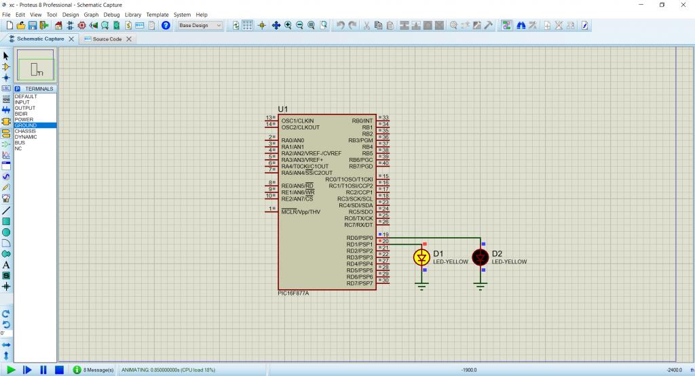Open the System menu
The height and width of the screenshot is (376, 695).
click(182, 15)
